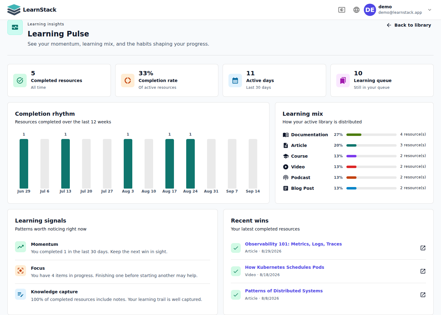Click the Blog Post page icon
441x315 pixels.
[x=286, y=188]
